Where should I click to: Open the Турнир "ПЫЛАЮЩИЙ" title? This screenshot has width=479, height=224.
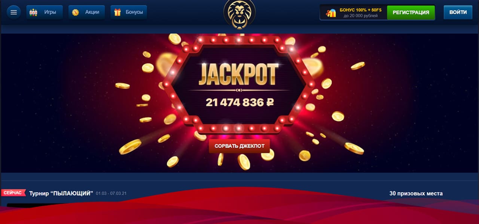(x=61, y=193)
